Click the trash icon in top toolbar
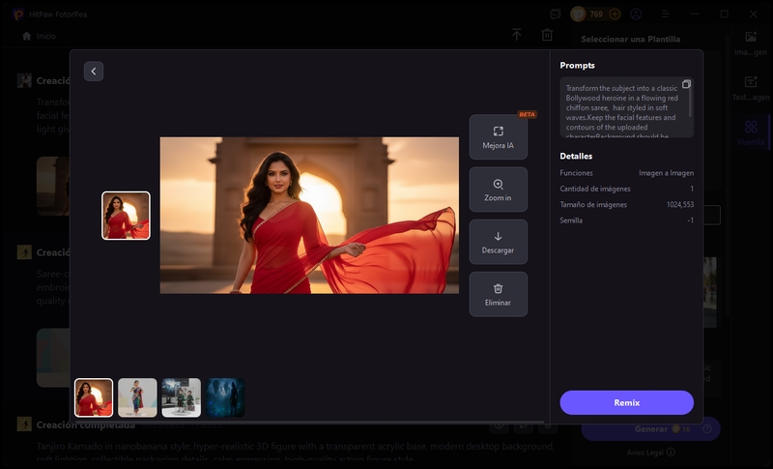The height and width of the screenshot is (469, 773). click(547, 35)
